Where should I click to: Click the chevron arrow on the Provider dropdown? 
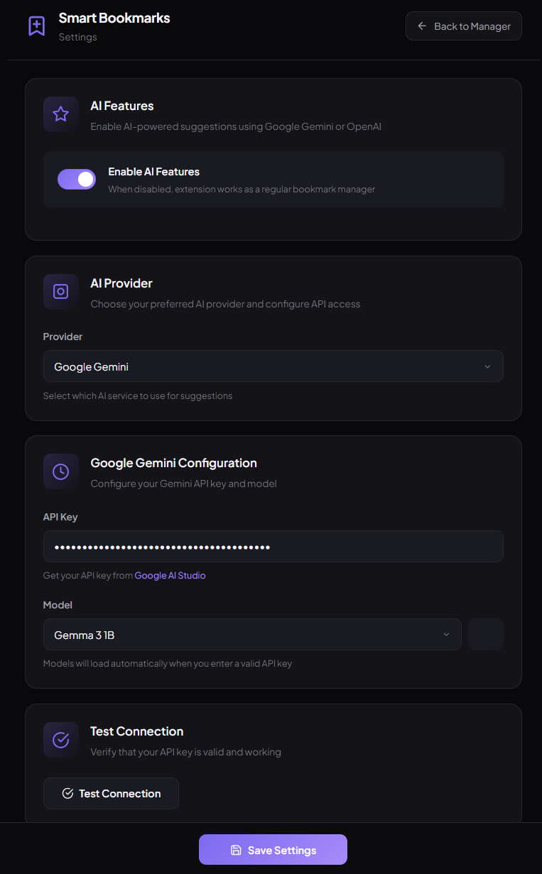click(x=487, y=367)
